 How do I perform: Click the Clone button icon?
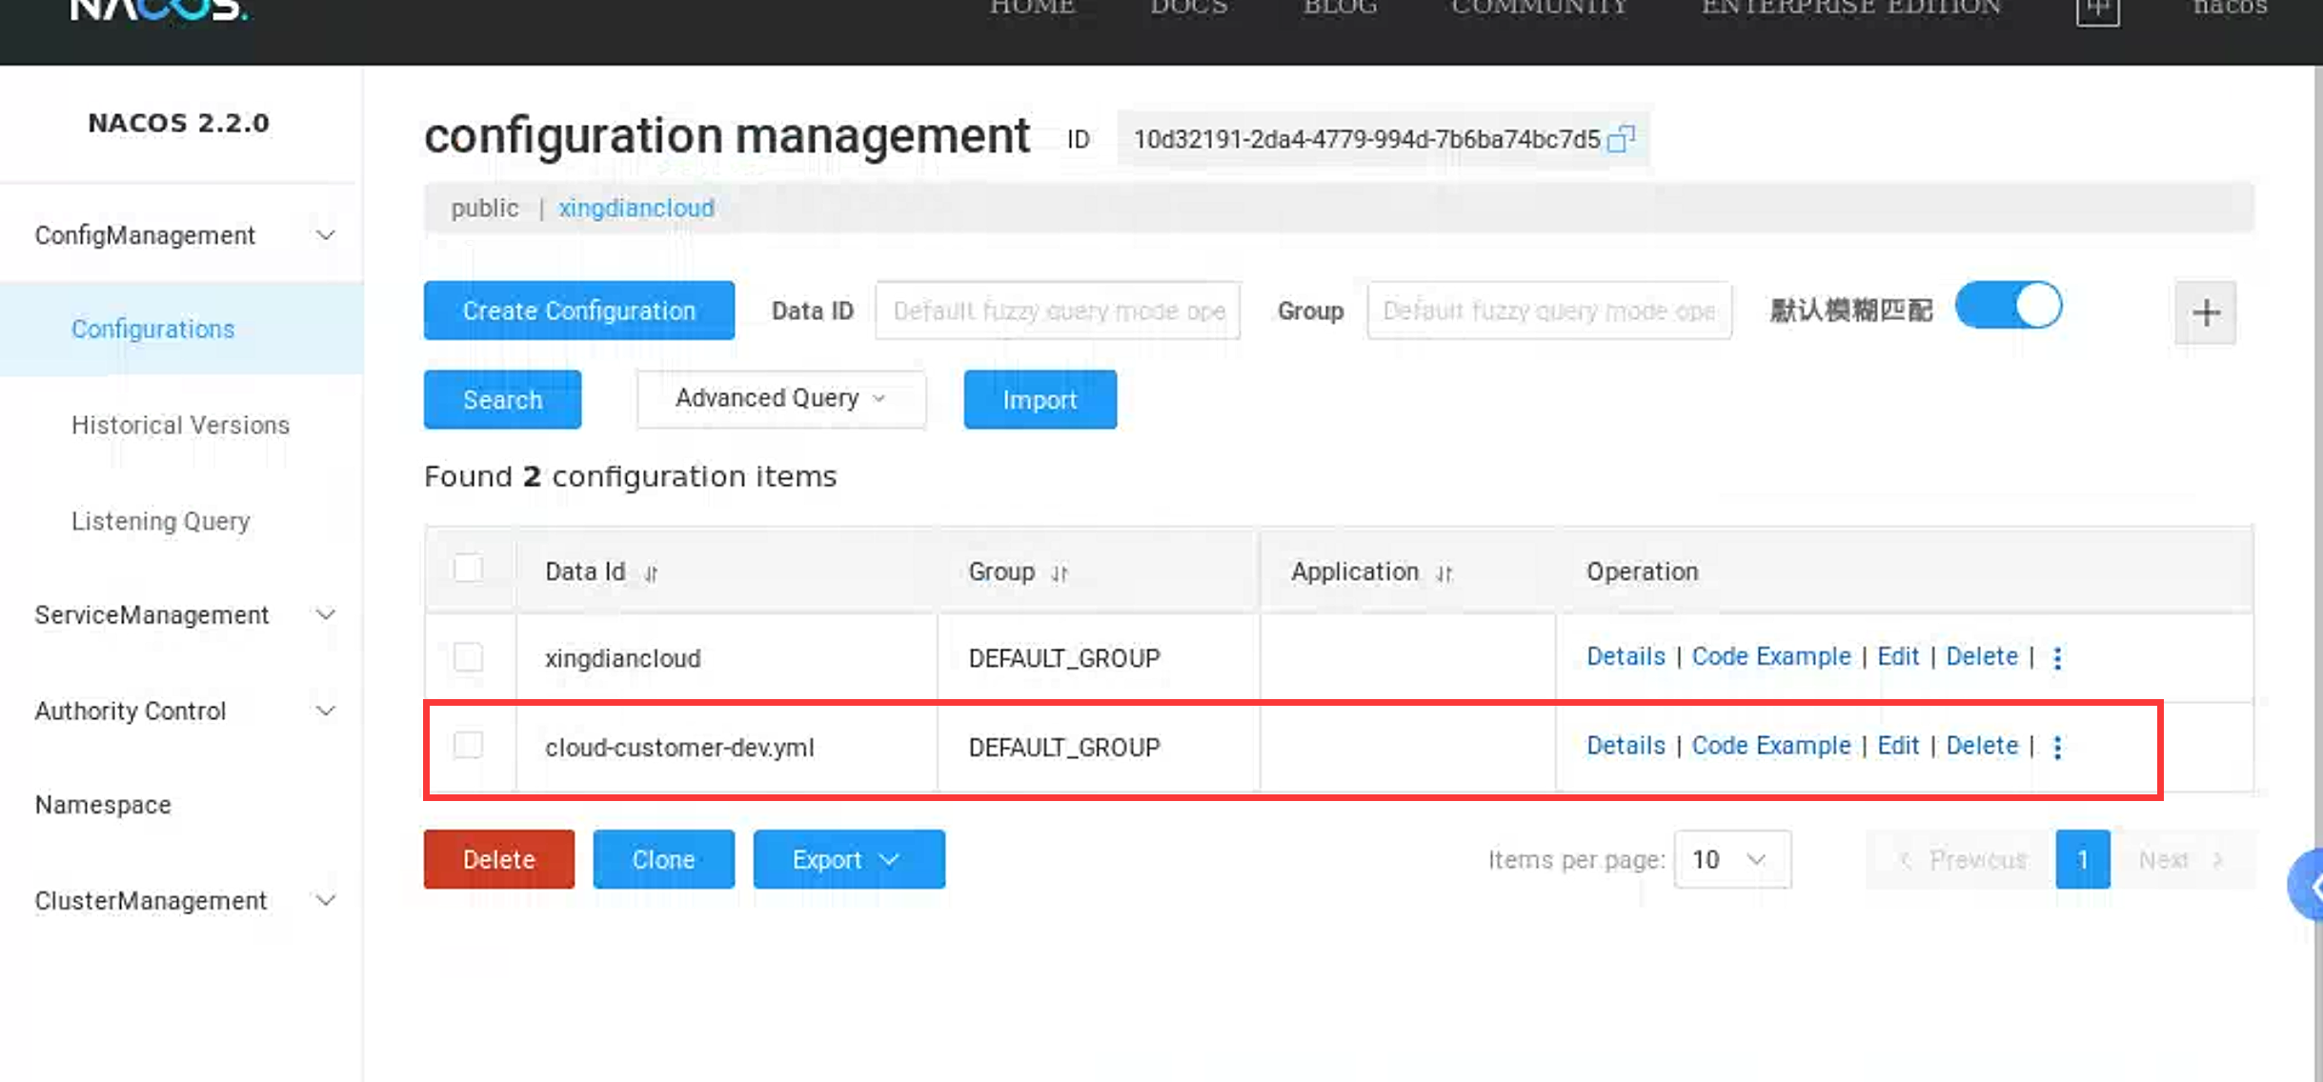[x=664, y=860]
